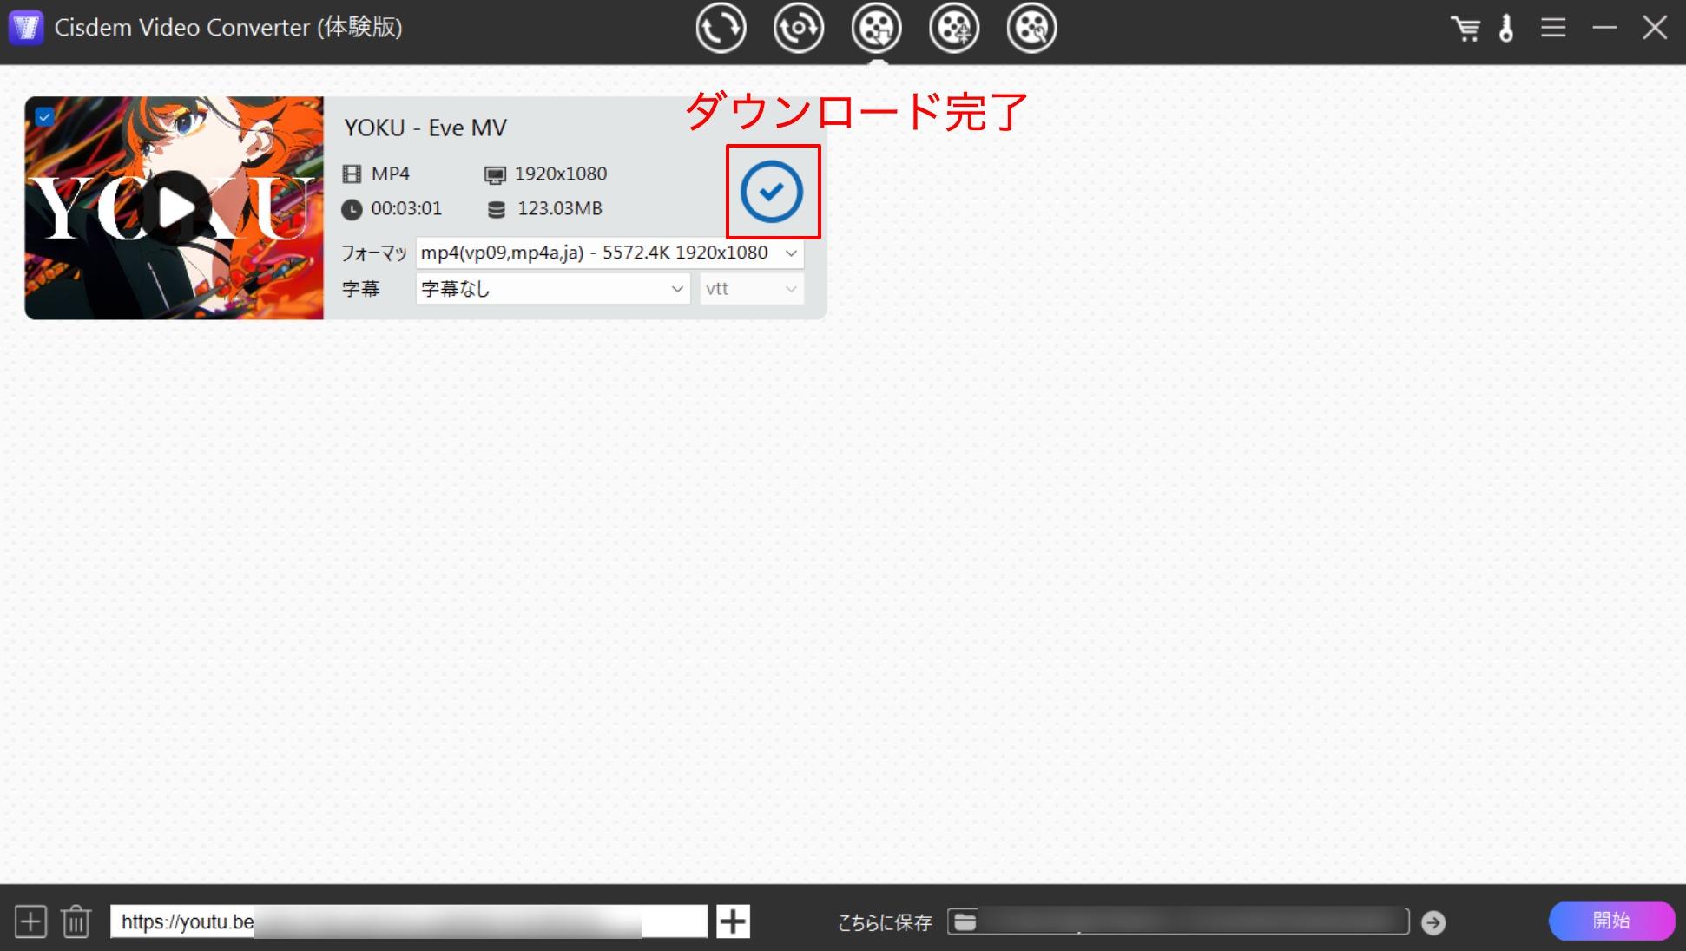Click the save location folder field

(x=1178, y=921)
